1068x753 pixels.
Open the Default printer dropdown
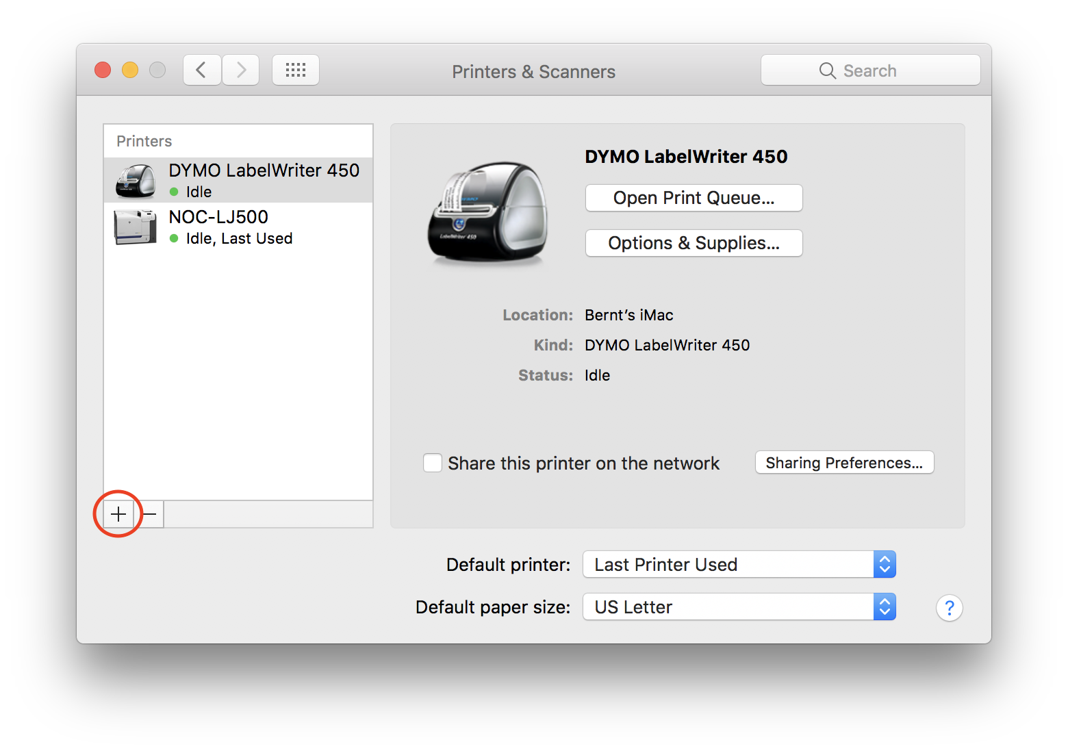(x=739, y=565)
